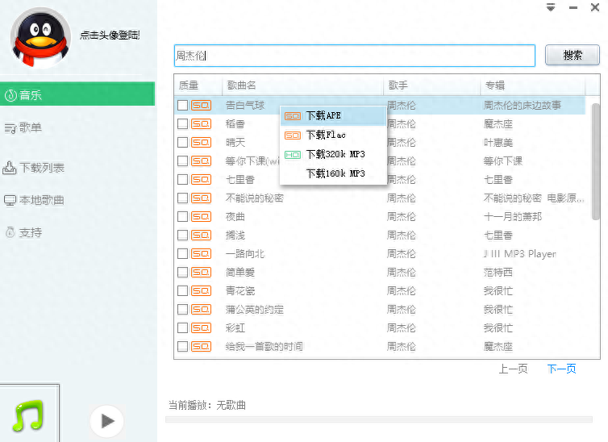The image size is (608, 442).
Task: Click the SQ badge beside 青花瓷
Action: 201,291
